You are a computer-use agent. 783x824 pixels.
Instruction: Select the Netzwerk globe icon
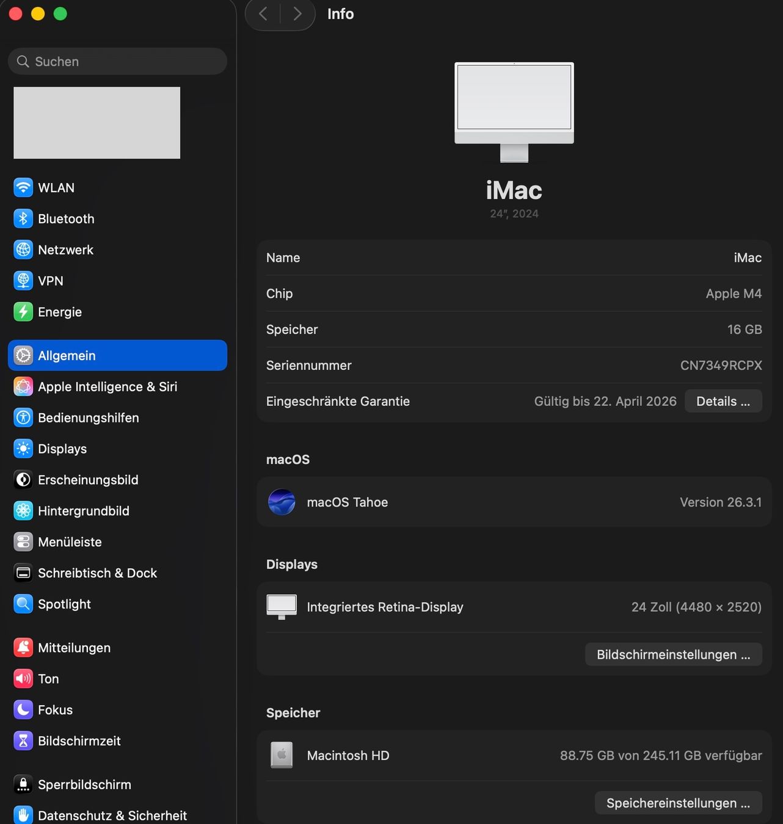click(x=23, y=250)
